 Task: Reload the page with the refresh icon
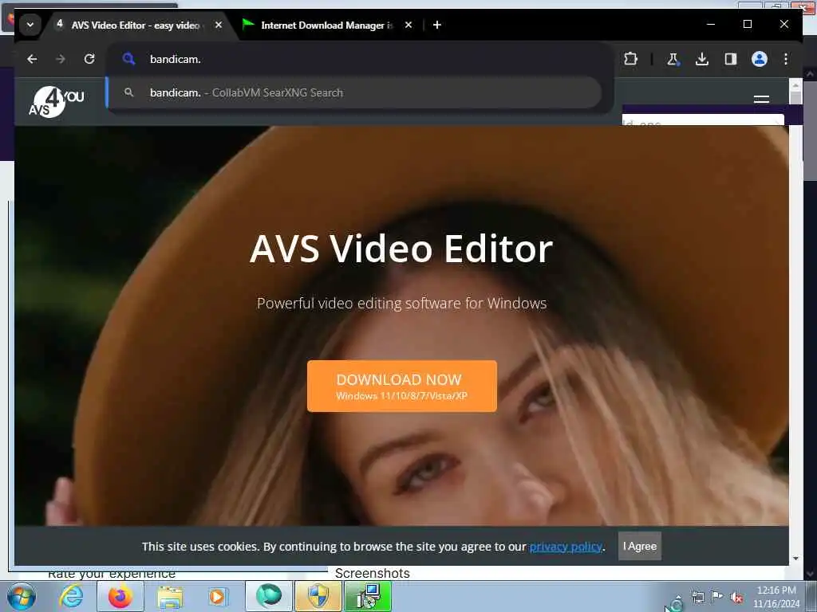tap(89, 59)
